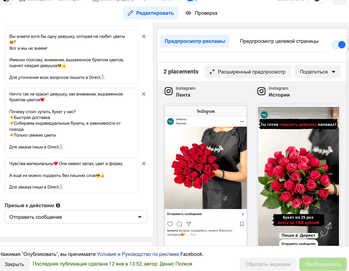Click "Отправить сообщение" in the story preview
The width and height of the screenshot is (349, 271).
pos(298,243)
